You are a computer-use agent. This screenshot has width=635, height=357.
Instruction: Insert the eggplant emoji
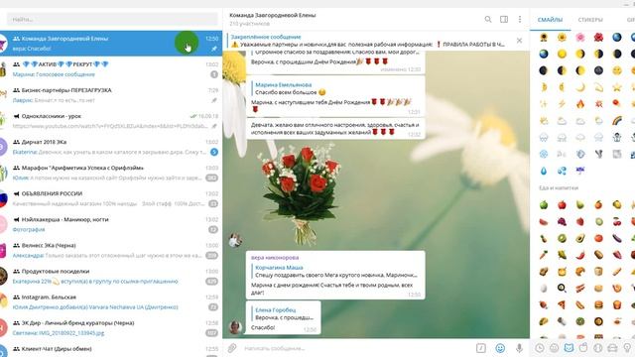[617, 238]
